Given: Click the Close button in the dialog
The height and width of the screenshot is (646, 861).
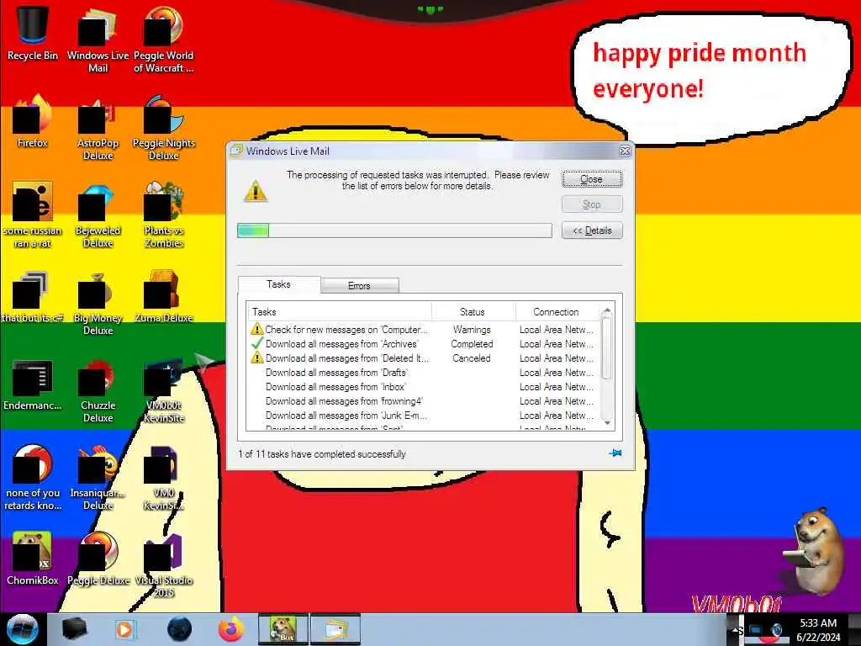Looking at the screenshot, I should point(592,179).
